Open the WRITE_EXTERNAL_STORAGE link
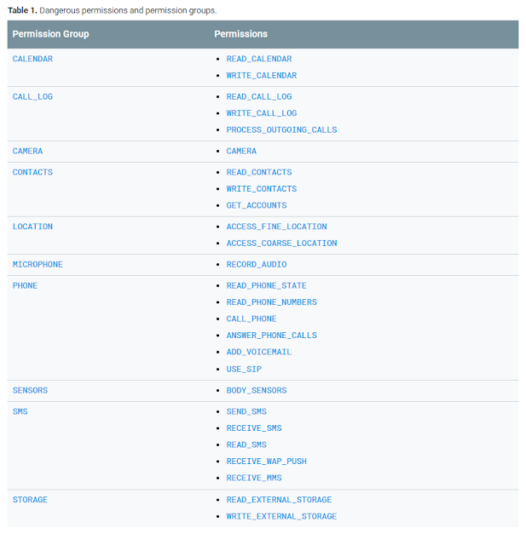Viewport: 526px width, 545px height. (x=282, y=517)
